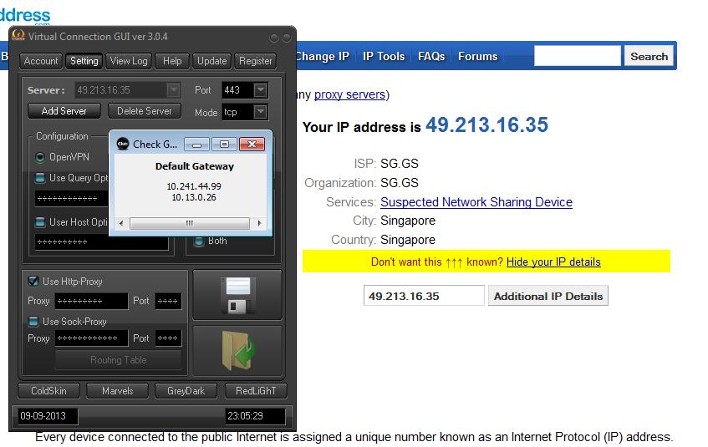Click the date field showing 09-09-2013

pyautogui.click(x=48, y=416)
